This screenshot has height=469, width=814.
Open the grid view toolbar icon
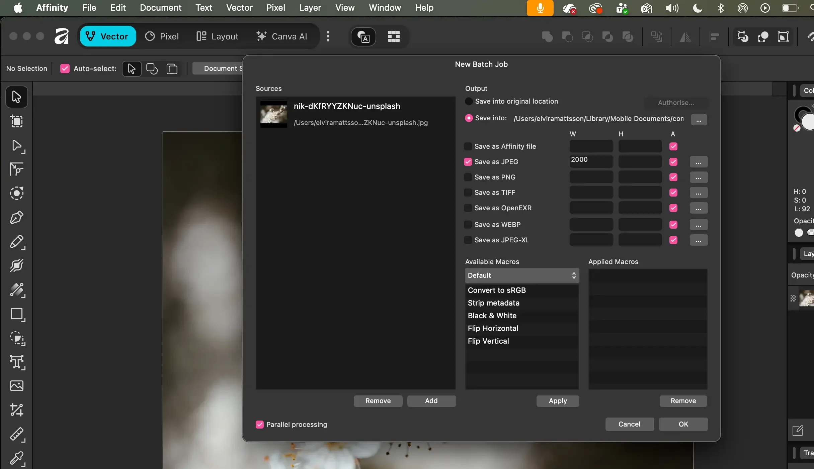394,36
